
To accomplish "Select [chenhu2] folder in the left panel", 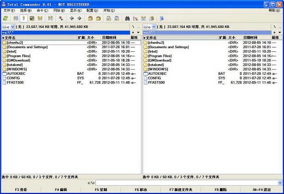I will click(71, 43).
